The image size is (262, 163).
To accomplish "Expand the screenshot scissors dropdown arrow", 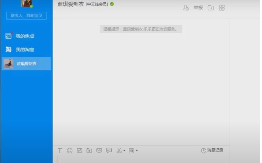I will click(x=124, y=151).
